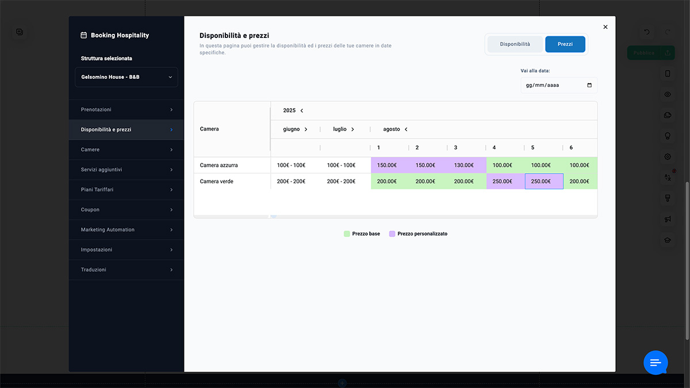Open Servizi aggiuntivi section
The image size is (690, 388).
coord(126,170)
